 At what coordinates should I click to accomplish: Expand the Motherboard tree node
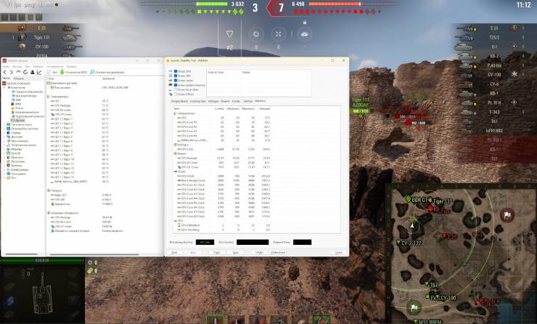(x=4, y=124)
